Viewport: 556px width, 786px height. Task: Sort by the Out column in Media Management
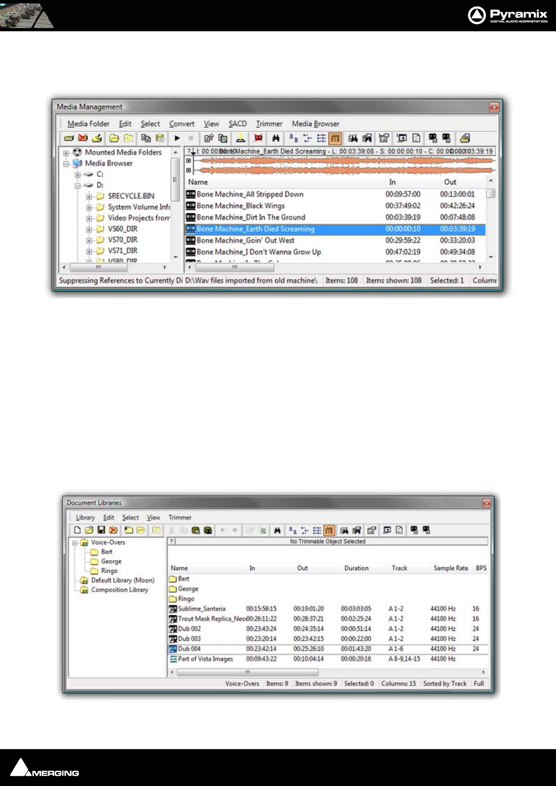pos(450,182)
